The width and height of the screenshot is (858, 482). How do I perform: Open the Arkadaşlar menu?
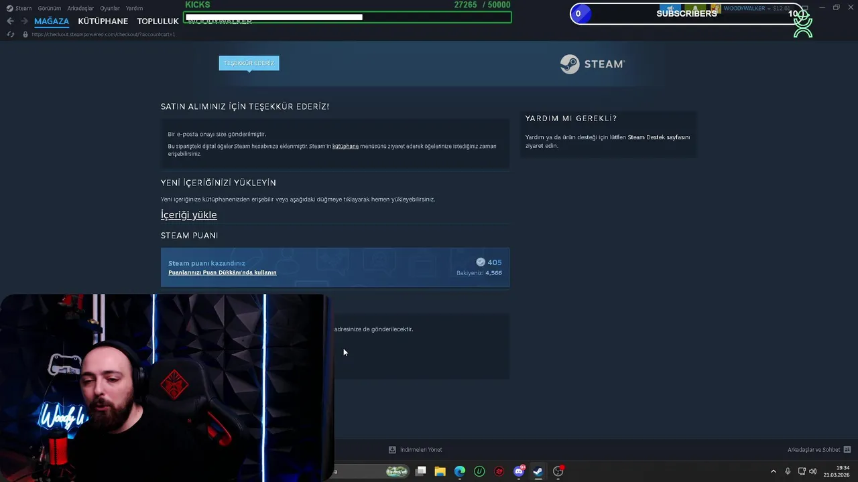(x=80, y=8)
